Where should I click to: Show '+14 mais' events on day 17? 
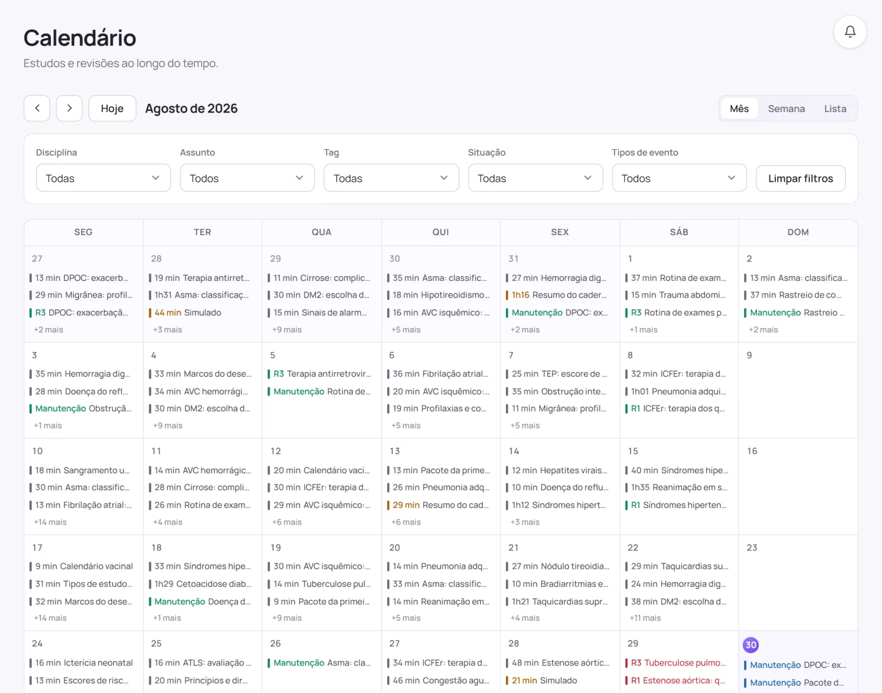(x=50, y=618)
